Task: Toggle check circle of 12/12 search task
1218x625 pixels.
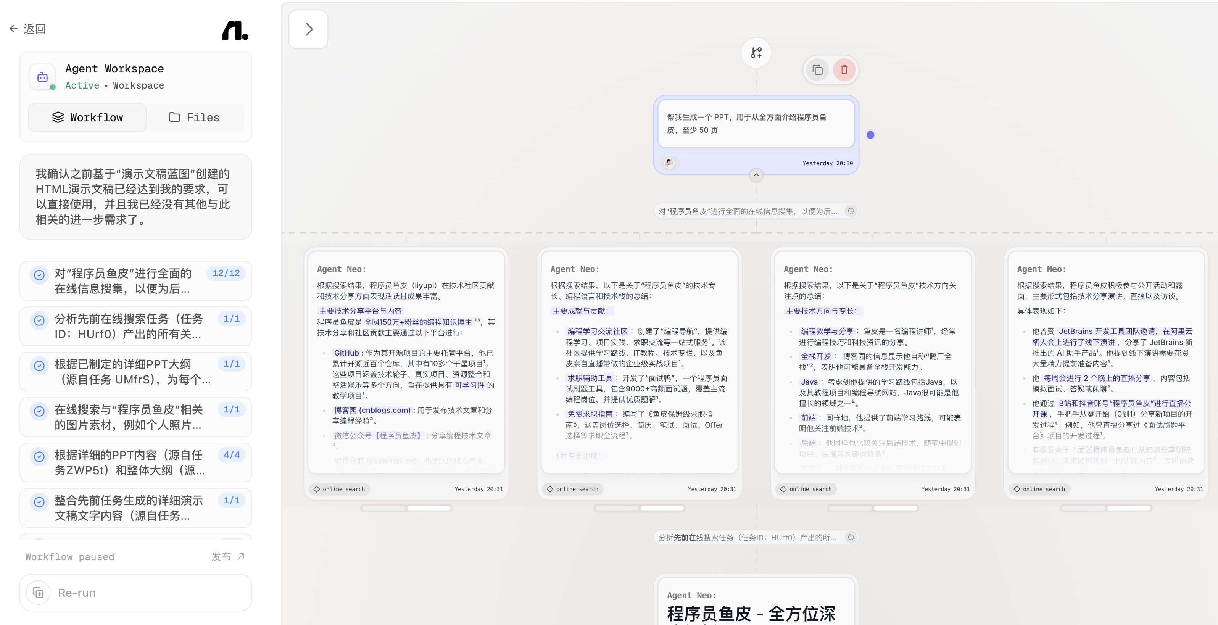Action: pyautogui.click(x=39, y=275)
